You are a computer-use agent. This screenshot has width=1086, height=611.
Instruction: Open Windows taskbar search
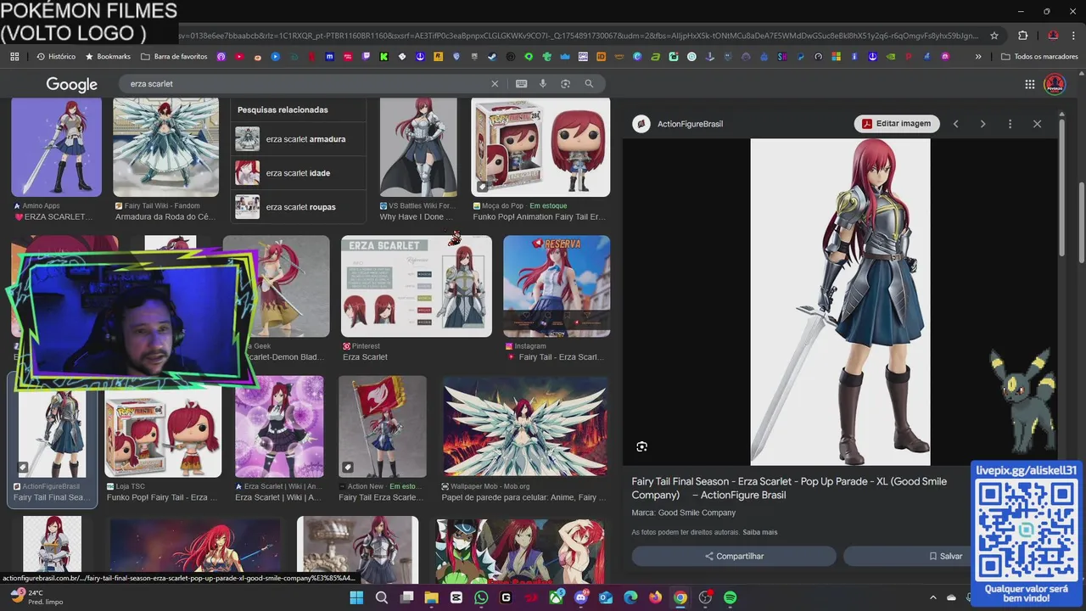[382, 597]
